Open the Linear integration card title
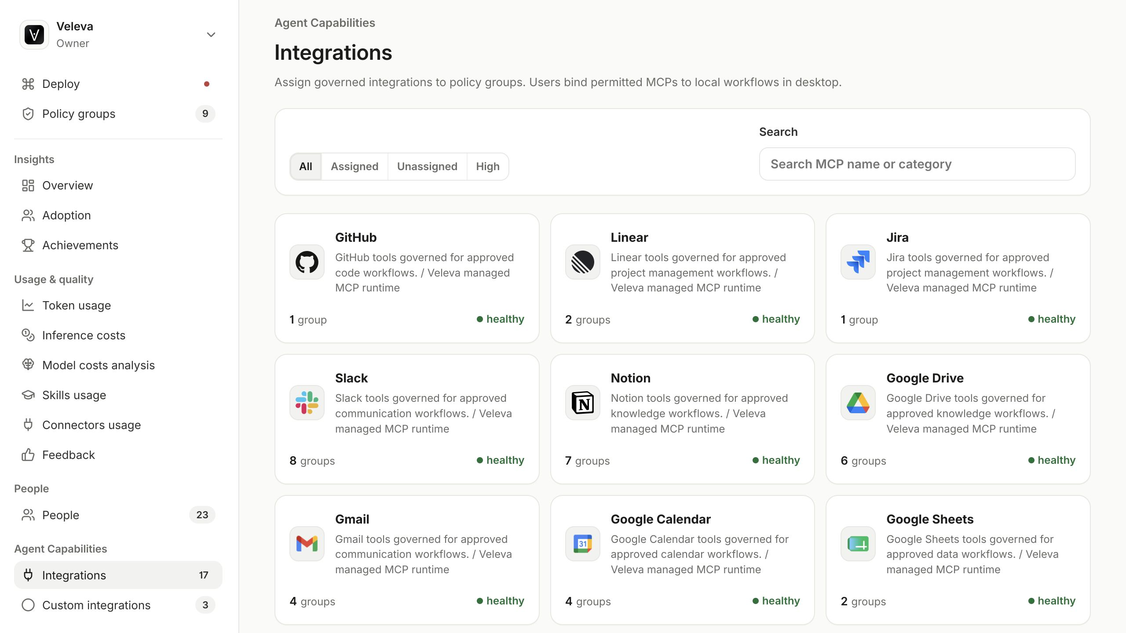The image size is (1126, 633). pos(629,237)
